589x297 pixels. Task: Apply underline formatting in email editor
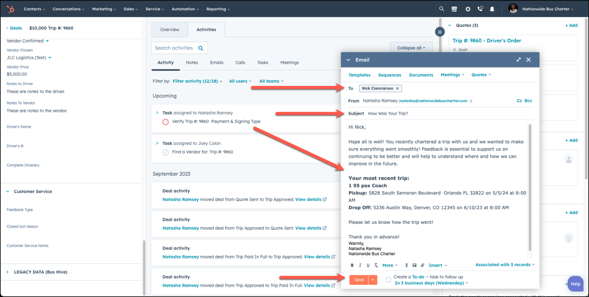tap(368, 265)
